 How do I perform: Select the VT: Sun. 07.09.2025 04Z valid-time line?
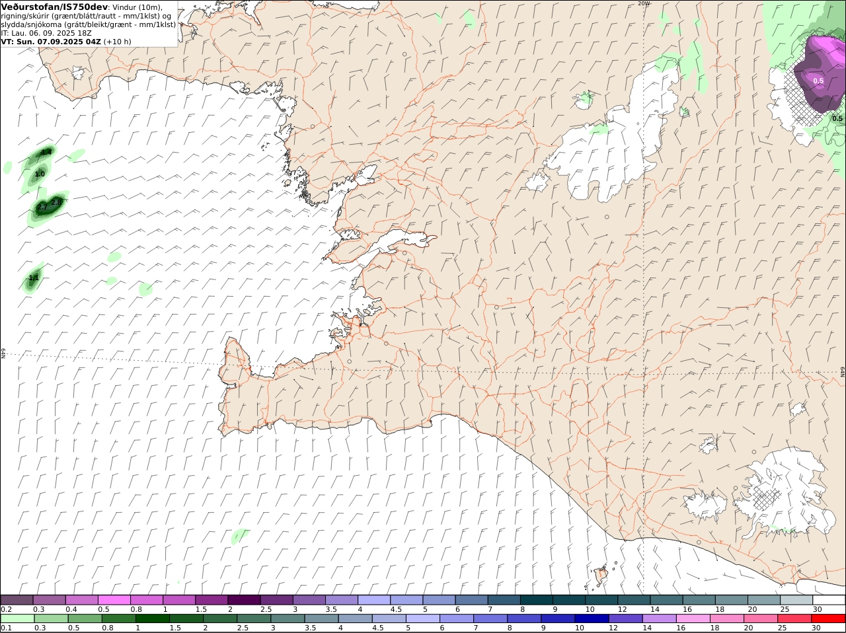pyautogui.click(x=51, y=42)
